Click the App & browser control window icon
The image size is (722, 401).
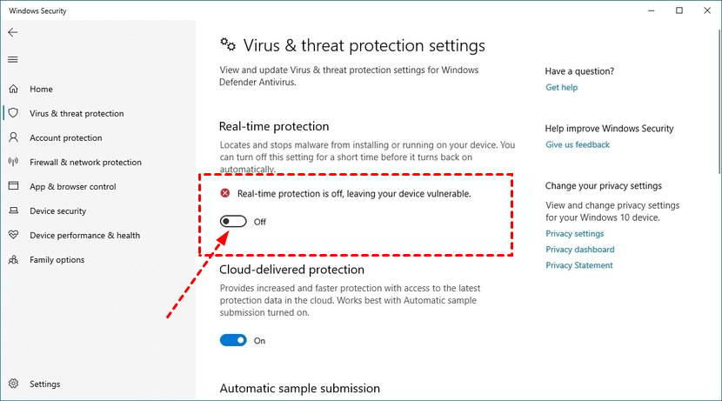pyautogui.click(x=13, y=186)
